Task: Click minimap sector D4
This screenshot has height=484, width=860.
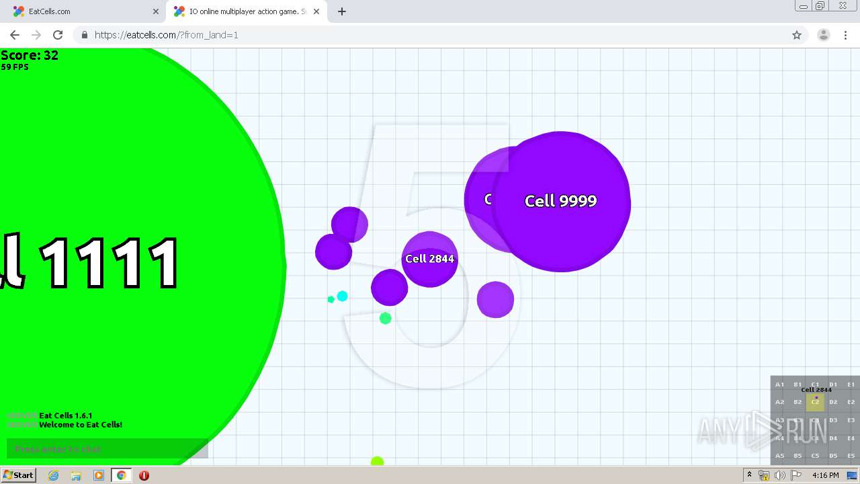Action: 833,438
